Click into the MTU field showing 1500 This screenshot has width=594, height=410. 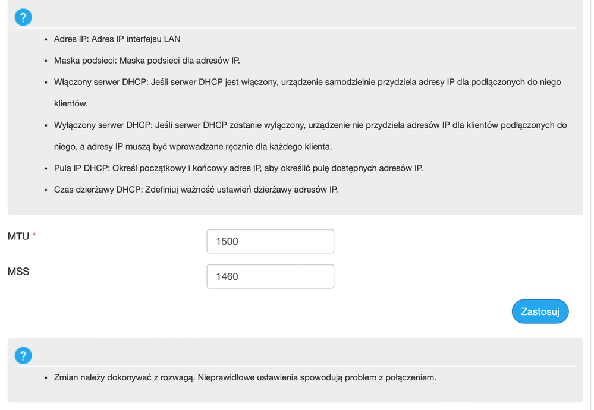click(x=270, y=241)
